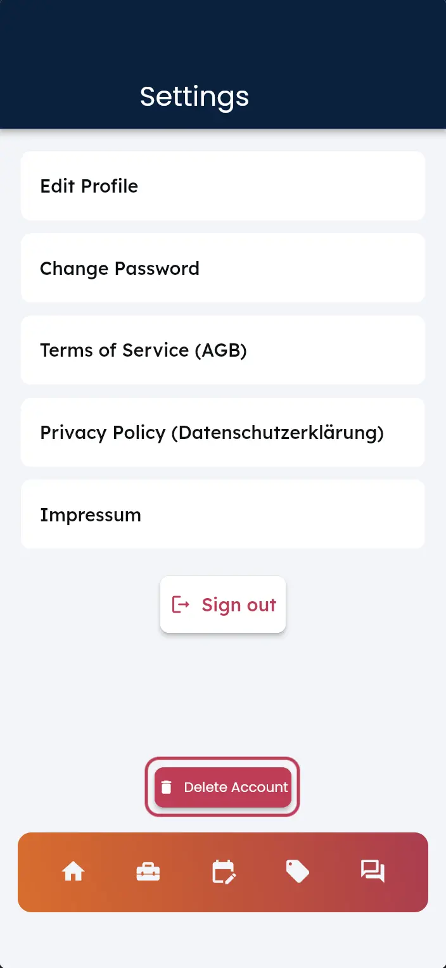
Task: Open the Impressum entry
Action: point(223,514)
